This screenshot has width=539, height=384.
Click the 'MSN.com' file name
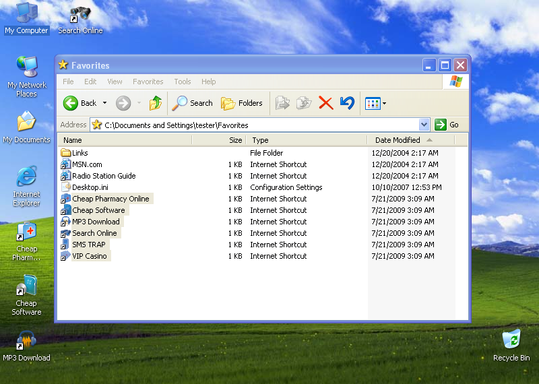point(87,164)
